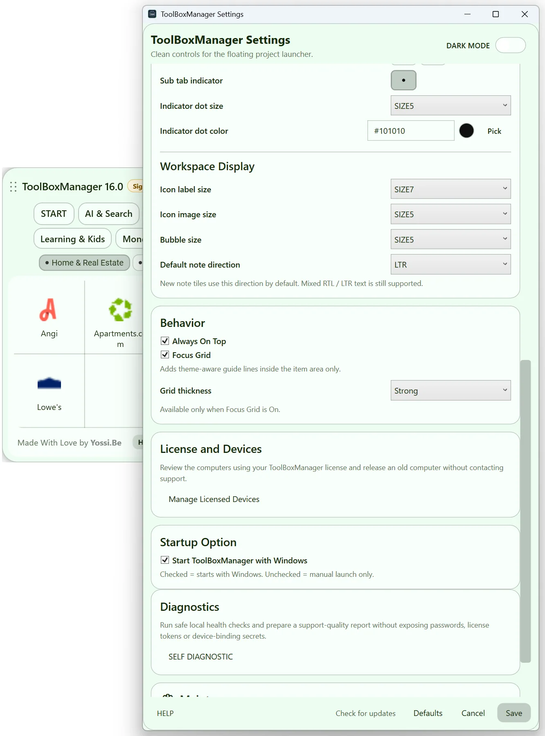This screenshot has height=736, width=545.
Task: Click the black indicator dot color swatch
Action: click(466, 131)
